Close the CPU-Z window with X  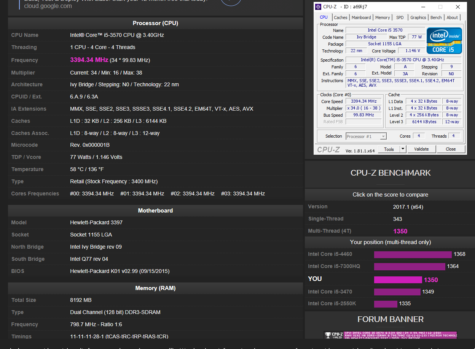click(x=457, y=7)
